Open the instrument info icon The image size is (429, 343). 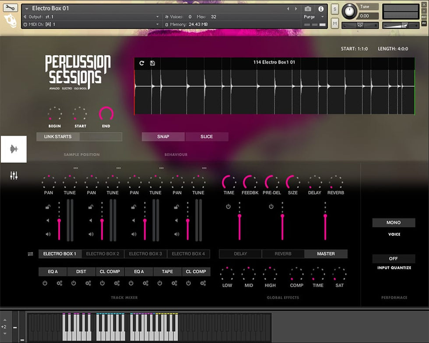321,9
